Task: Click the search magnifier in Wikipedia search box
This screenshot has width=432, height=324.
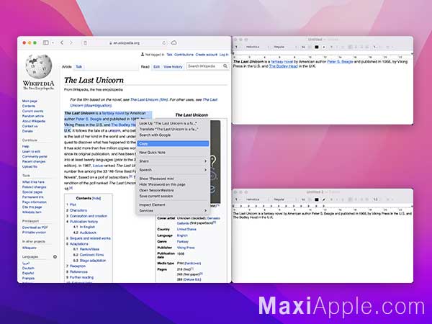Action: pyautogui.click(x=225, y=66)
